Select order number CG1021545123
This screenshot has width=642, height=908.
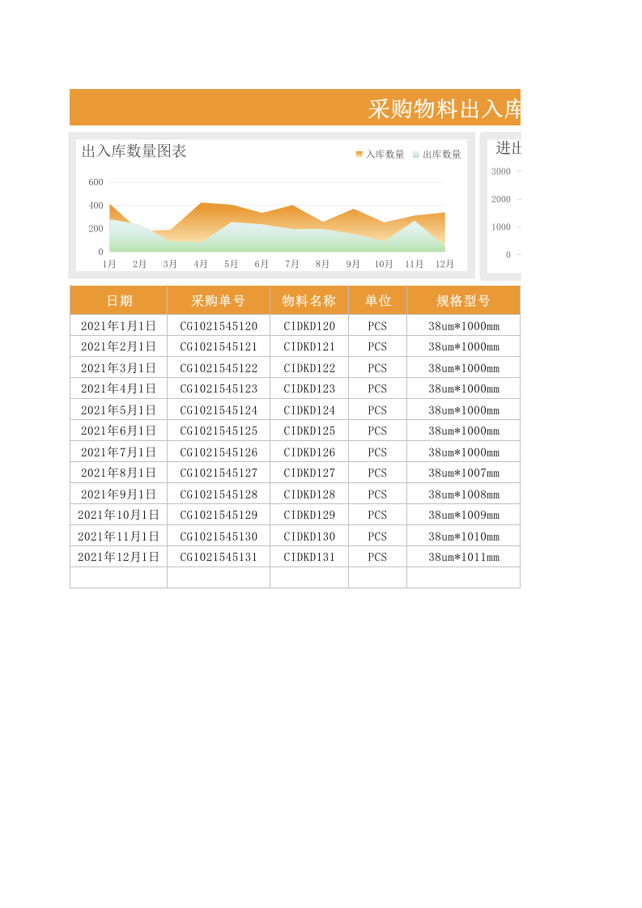pyautogui.click(x=219, y=388)
